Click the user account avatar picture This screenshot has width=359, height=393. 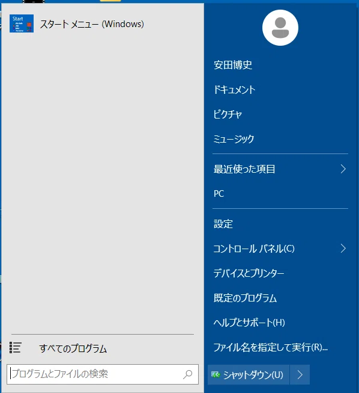(x=280, y=28)
